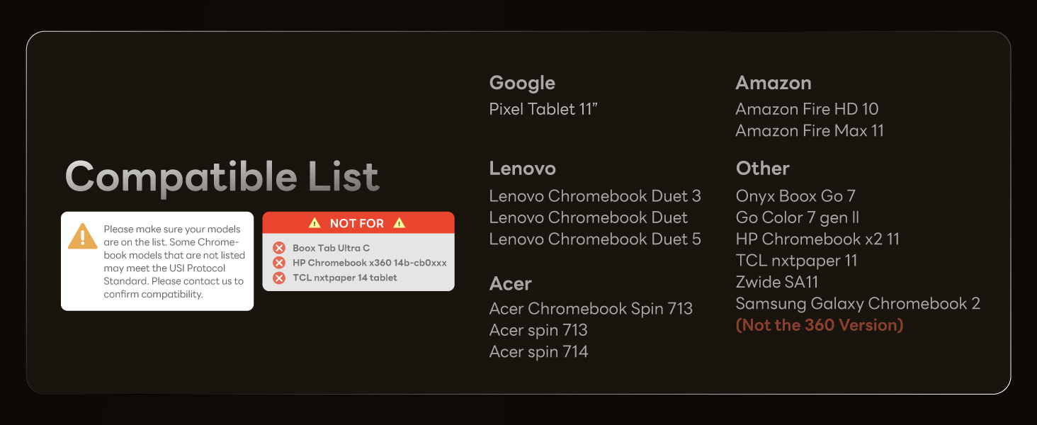Click the large orange warning triangle icon
Viewport: 1037px width, 425px height.
(82, 237)
